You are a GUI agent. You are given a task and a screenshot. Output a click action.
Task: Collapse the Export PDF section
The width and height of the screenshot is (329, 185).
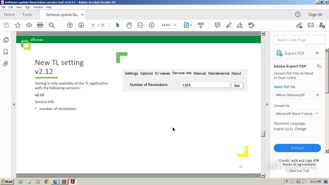click(317, 53)
